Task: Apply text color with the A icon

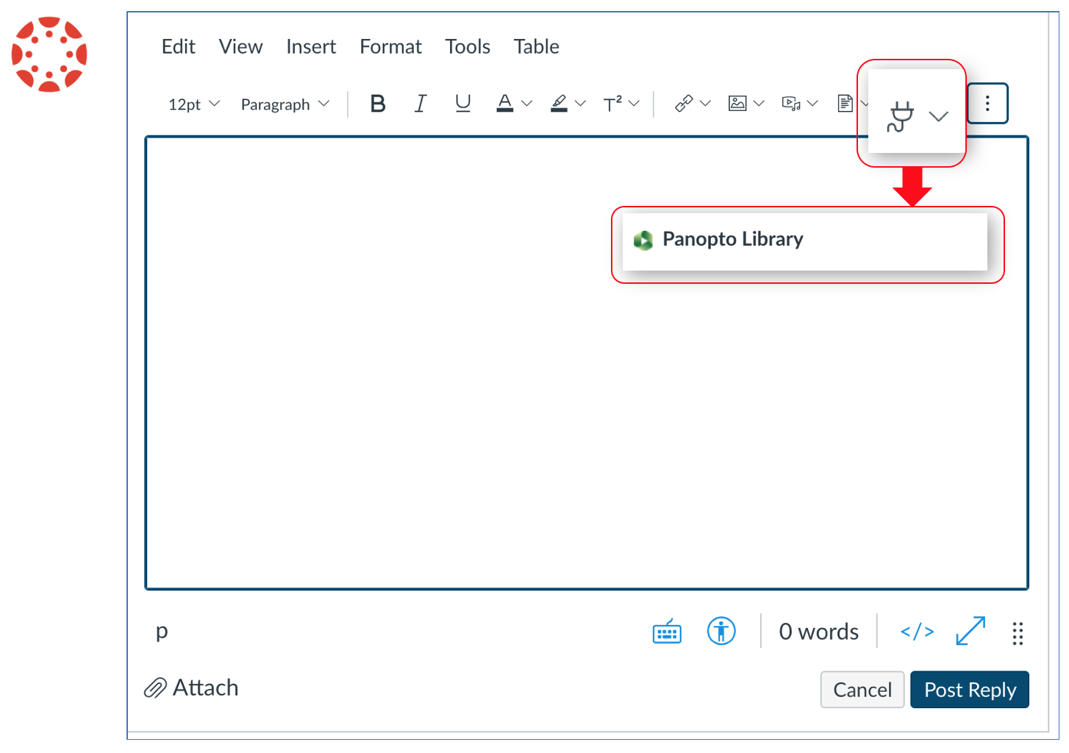Action: (x=504, y=103)
